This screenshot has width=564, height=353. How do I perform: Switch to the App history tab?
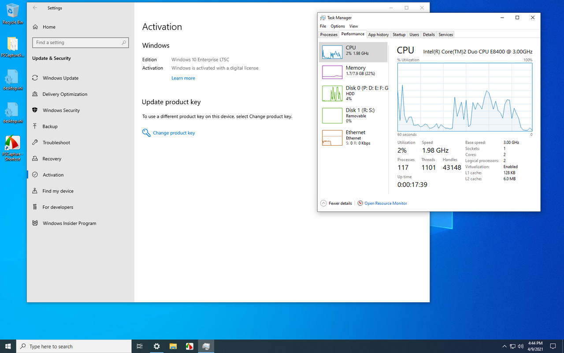pos(378,34)
